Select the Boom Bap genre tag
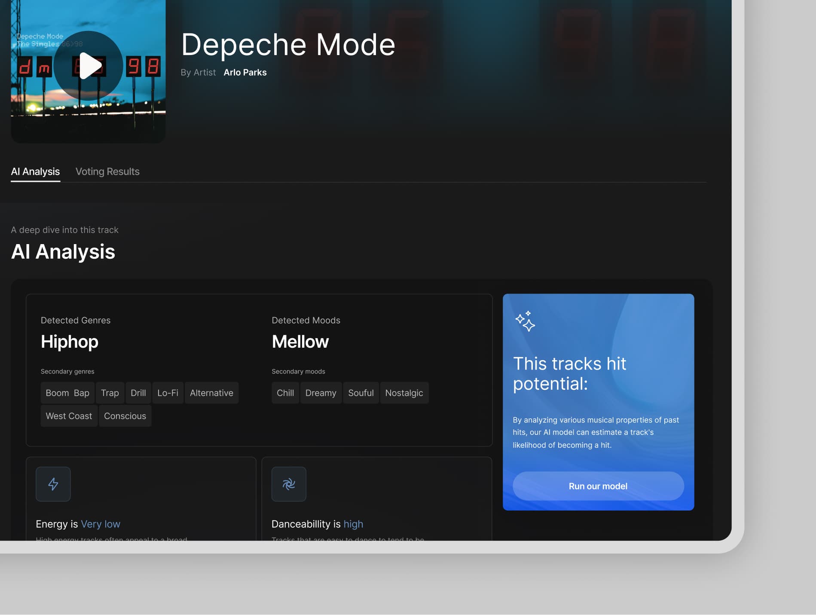 tap(67, 393)
